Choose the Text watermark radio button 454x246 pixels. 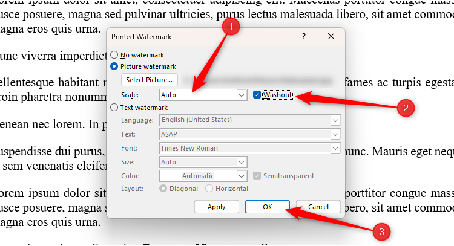point(114,108)
